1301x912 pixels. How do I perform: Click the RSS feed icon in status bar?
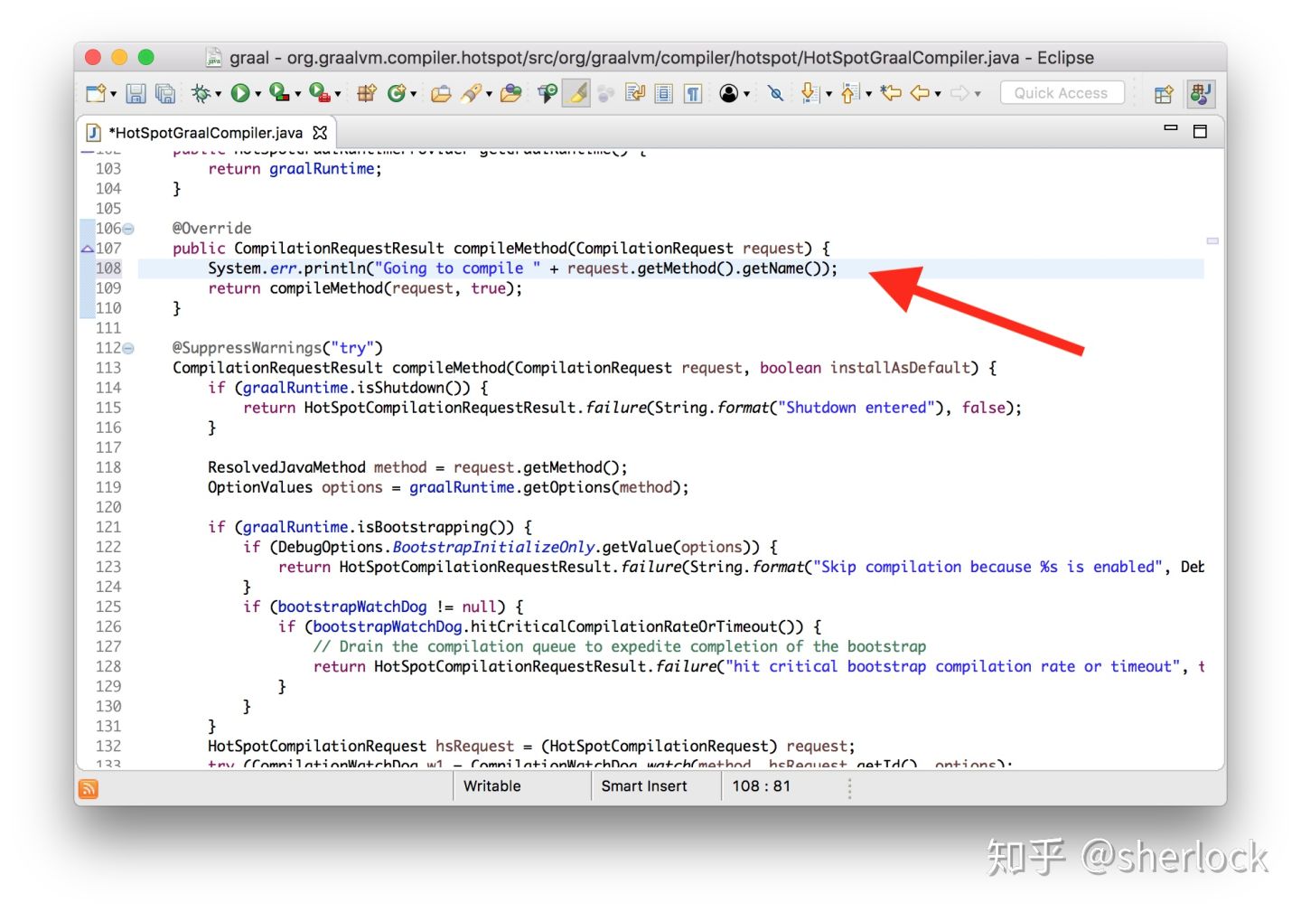(x=89, y=788)
